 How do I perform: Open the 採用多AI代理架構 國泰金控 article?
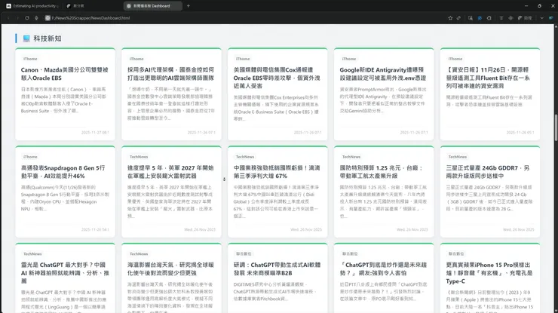170,74
